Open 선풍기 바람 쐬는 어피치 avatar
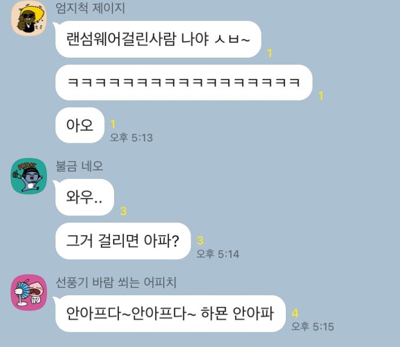The height and width of the screenshot is (347, 400). tap(29, 293)
